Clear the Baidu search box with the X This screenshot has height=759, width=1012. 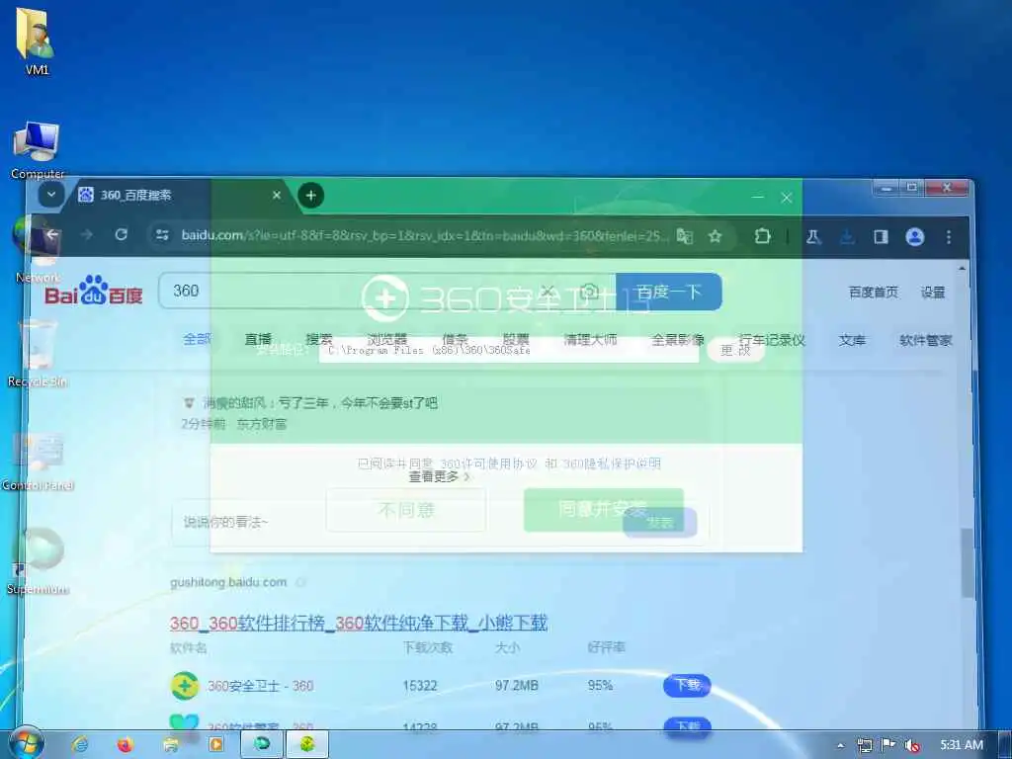[548, 292]
